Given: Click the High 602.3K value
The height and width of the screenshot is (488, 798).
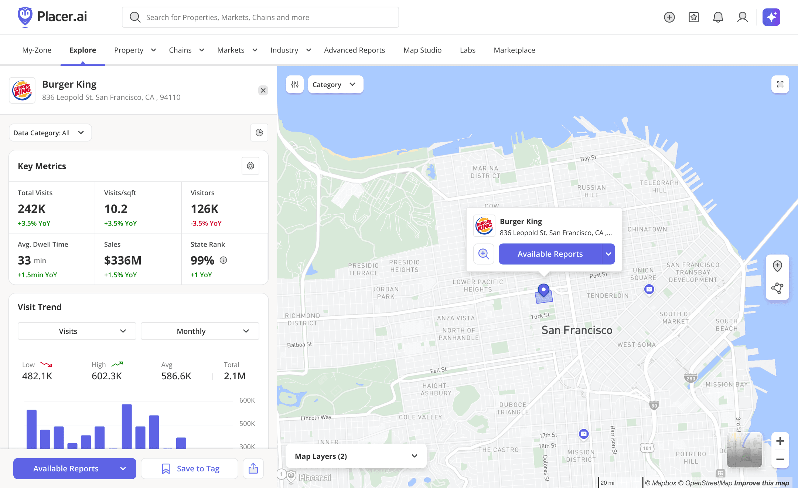Looking at the screenshot, I should click(107, 376).
